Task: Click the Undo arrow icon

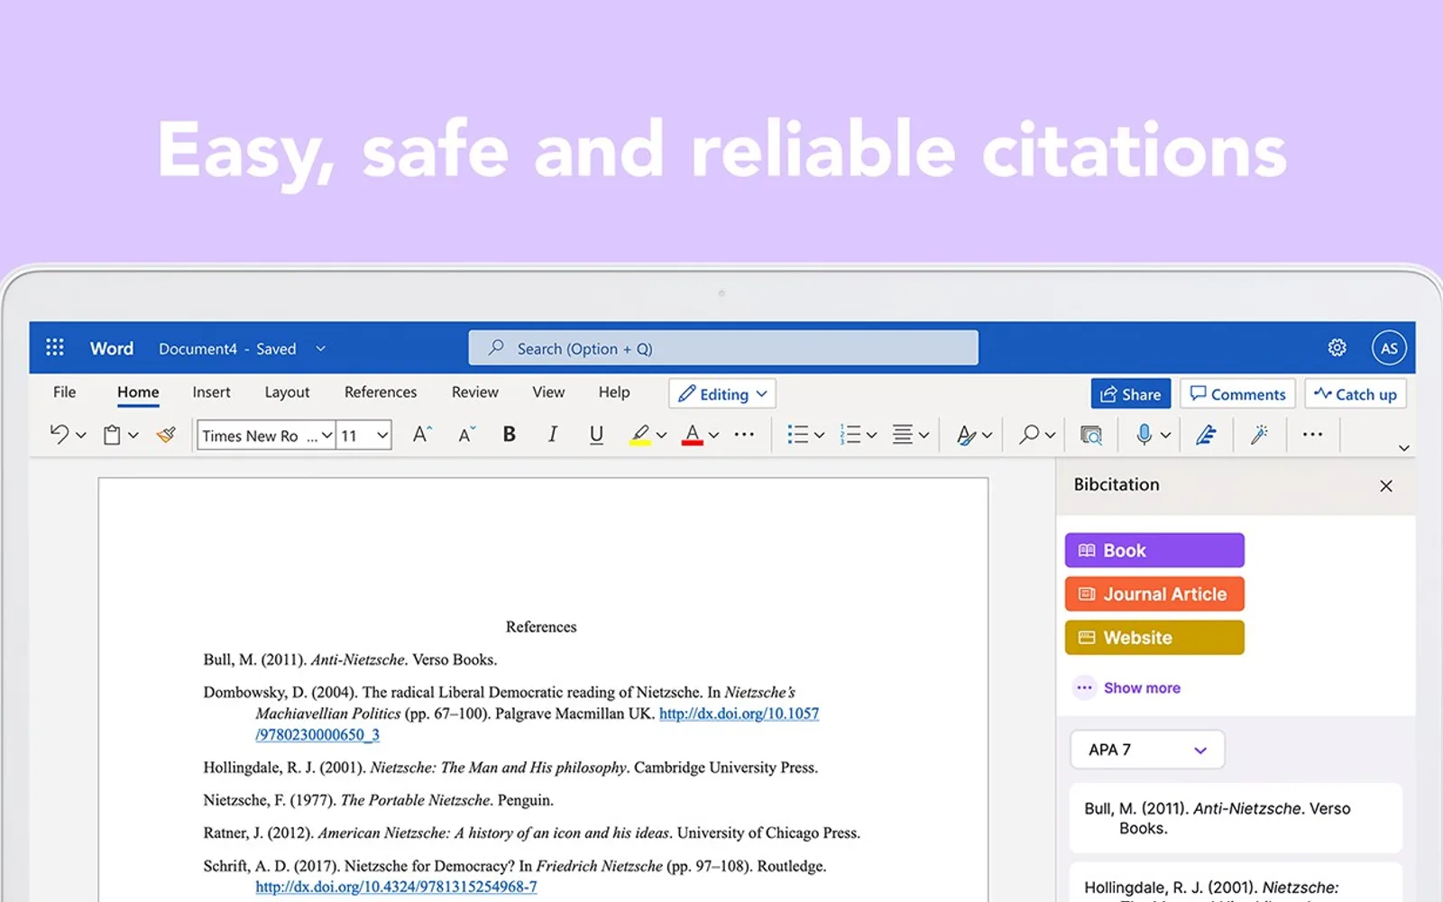Action: (60, 435)
